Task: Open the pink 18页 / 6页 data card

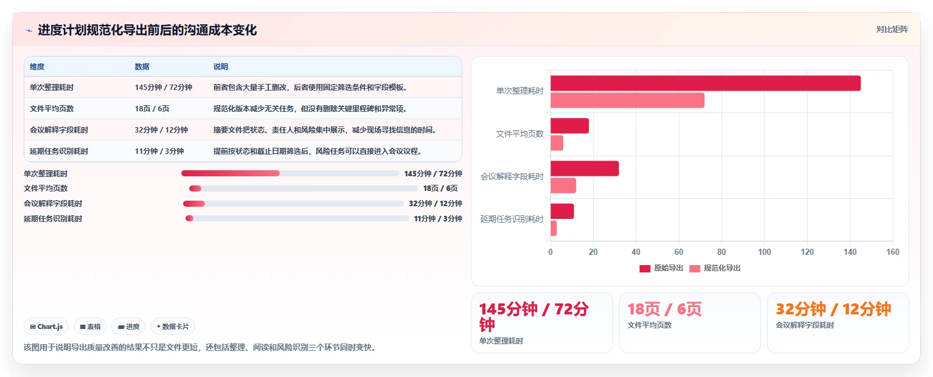Action: pyautogui.click(x=690, y=323)
